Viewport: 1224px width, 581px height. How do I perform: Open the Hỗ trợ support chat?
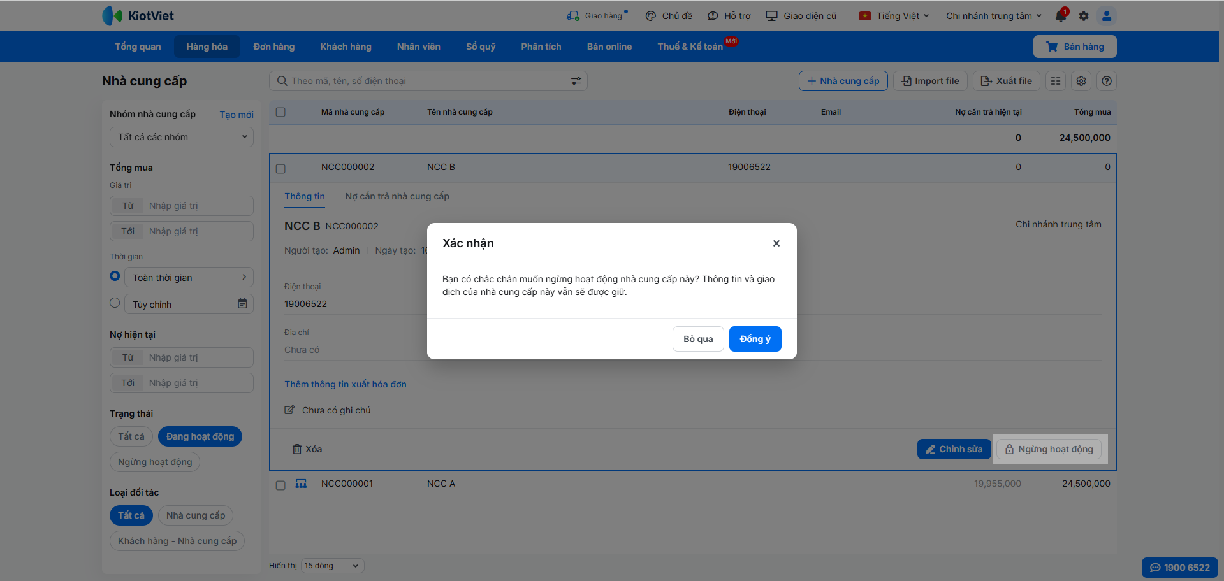click(x=713, y=16)
